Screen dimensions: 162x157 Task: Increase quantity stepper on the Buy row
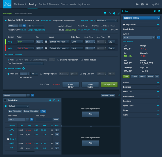(42, 41)
